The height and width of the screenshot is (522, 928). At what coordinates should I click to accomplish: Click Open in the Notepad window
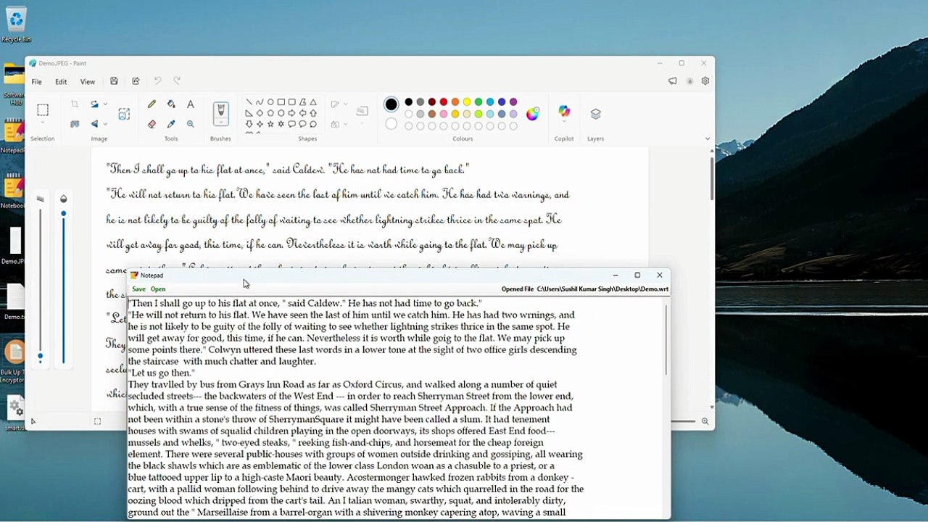[158, 289]
